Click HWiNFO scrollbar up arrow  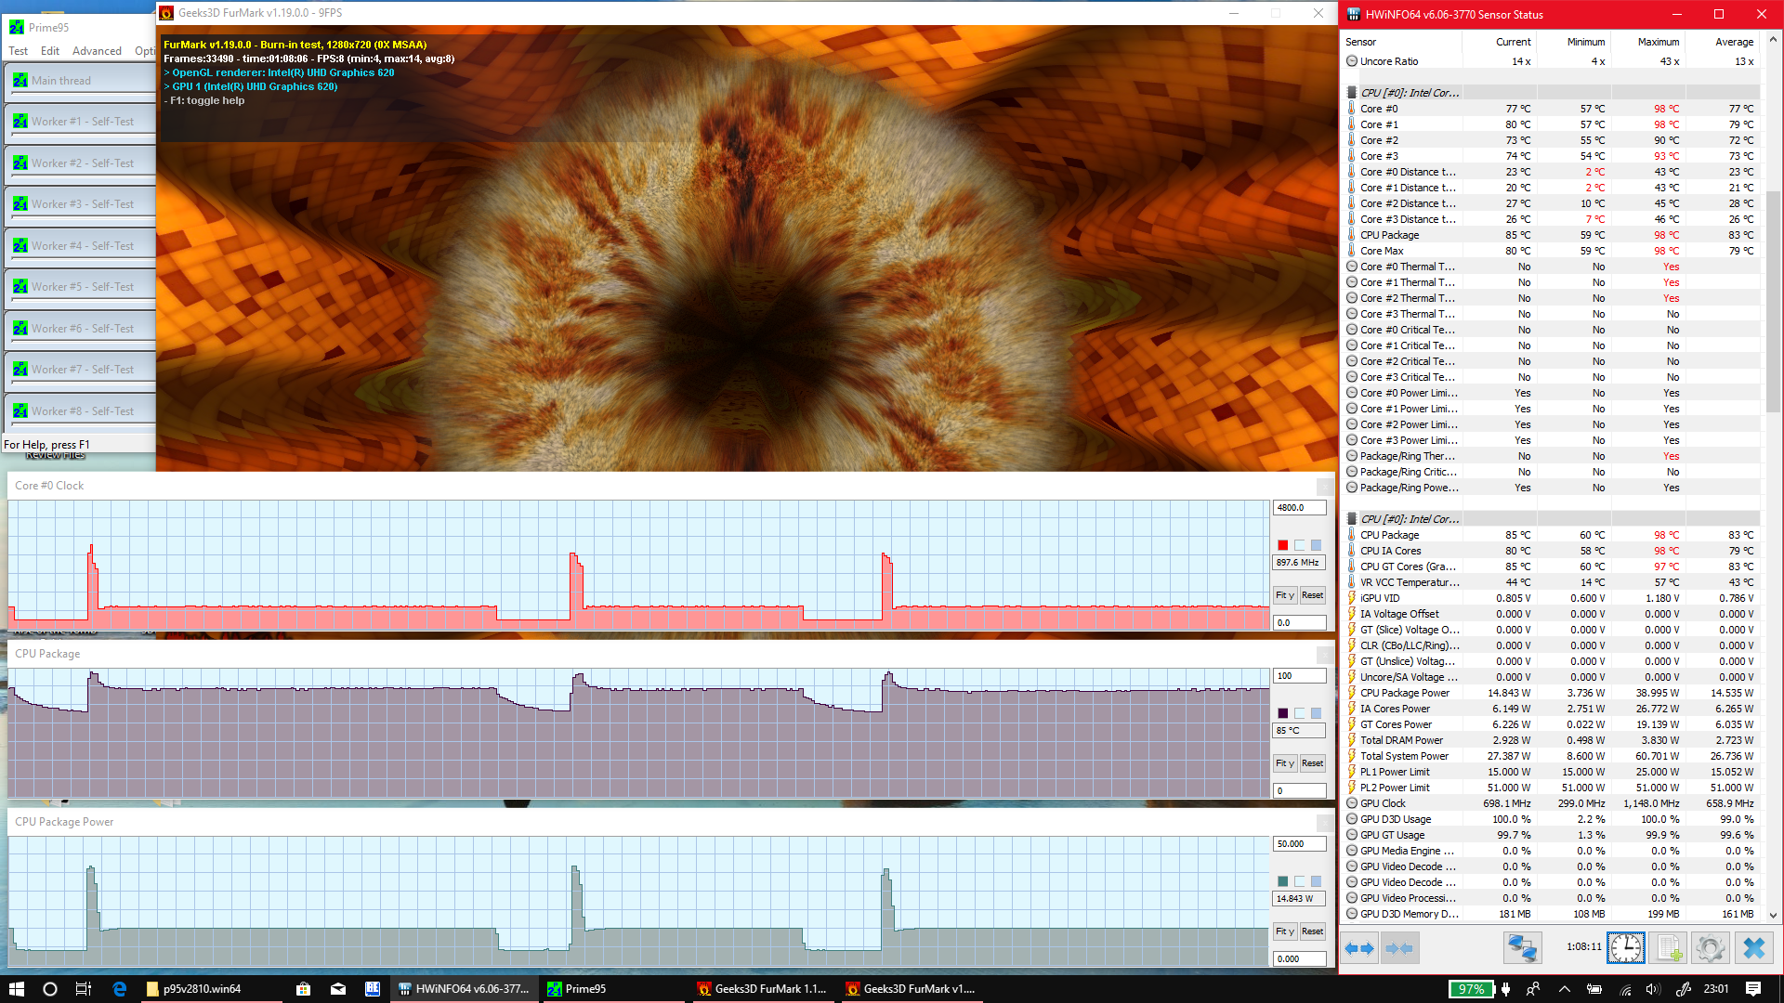(x=1774, y=40)
